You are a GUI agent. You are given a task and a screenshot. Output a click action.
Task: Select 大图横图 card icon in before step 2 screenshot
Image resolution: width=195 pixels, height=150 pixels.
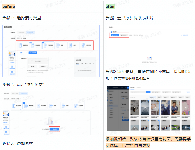39,106
